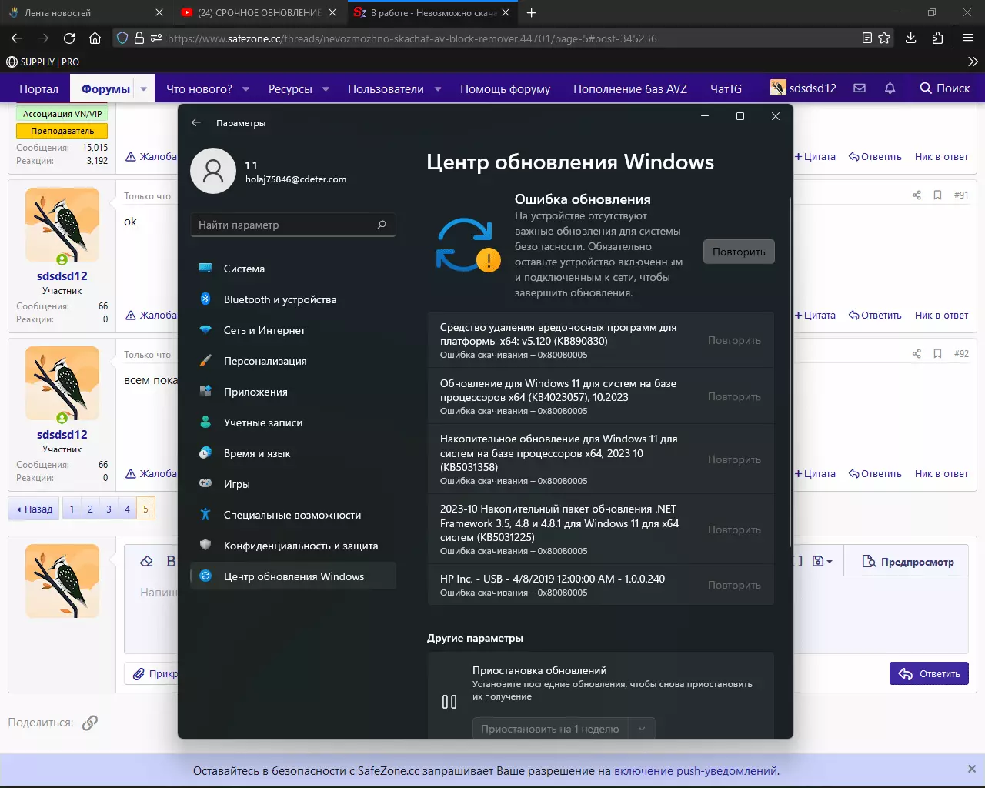Open Специальные возможности settings
985x788 pixels.
point(292,515)
